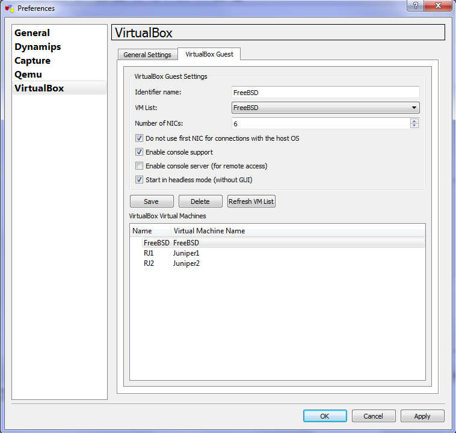Open the Dynamips preferences section
This screenshot has width=456, height=433.
pos(60,46)
